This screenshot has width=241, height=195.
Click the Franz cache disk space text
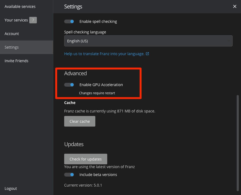click(110, 111)
